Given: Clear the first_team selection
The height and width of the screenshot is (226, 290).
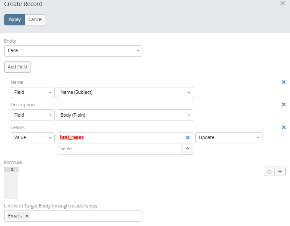Looking at the screenshot, I should [188, 138].
